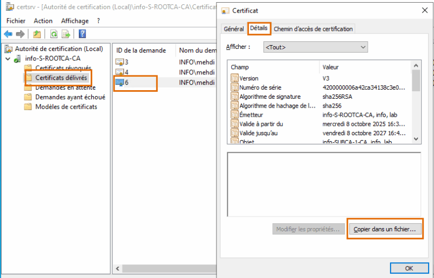Open the Action menu
The image size is (434, 278).
point(43,21)
